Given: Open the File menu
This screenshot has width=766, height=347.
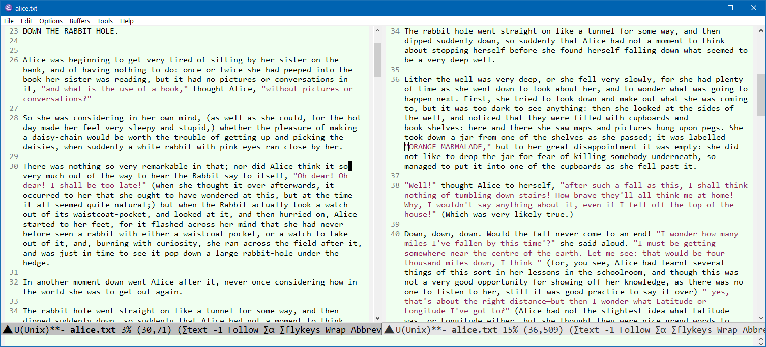Looking at the screenshot, I should 9,21.
